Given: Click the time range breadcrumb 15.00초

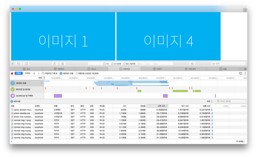Looking at the screenshot, I should [87, 74].
